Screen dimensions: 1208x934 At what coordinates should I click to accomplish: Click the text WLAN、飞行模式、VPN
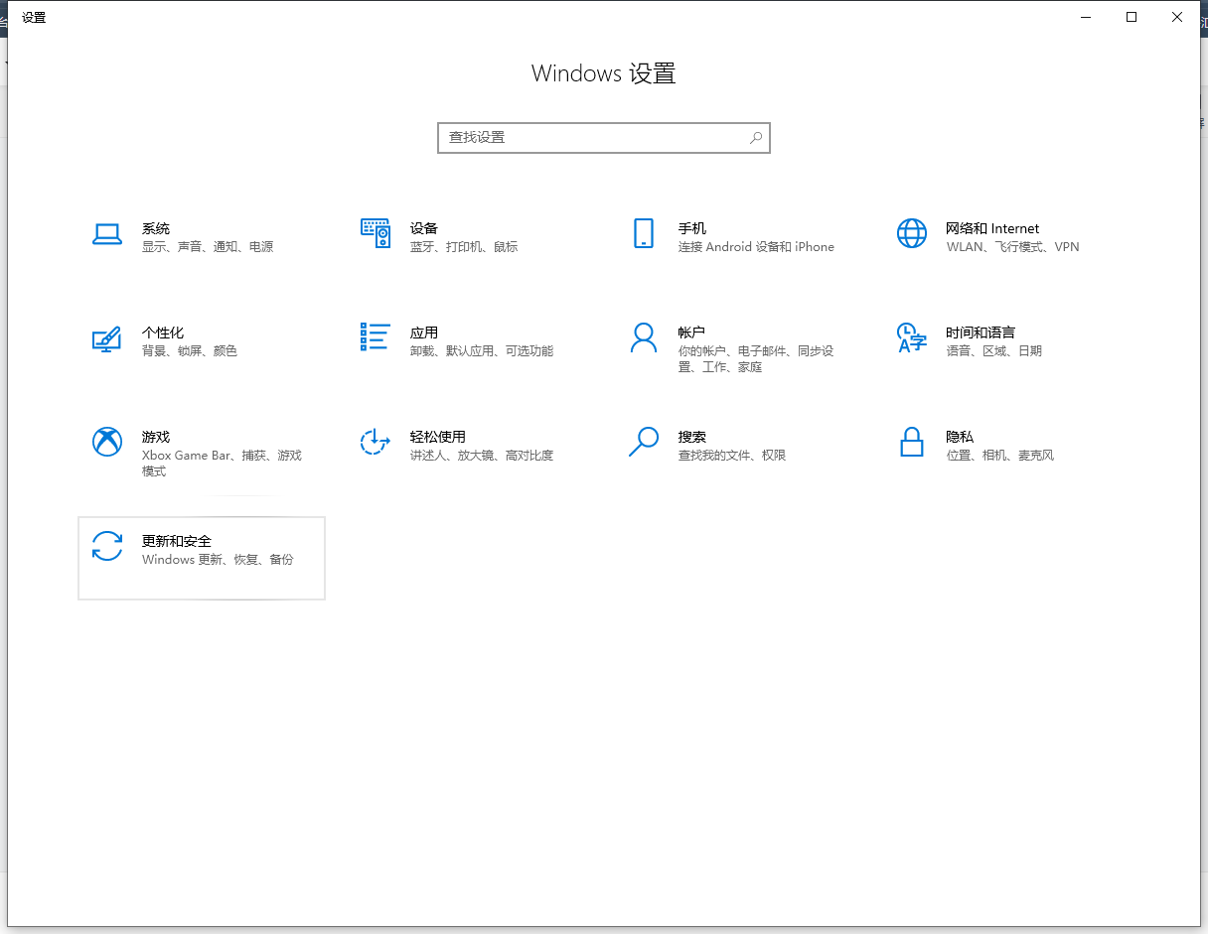1012,247
